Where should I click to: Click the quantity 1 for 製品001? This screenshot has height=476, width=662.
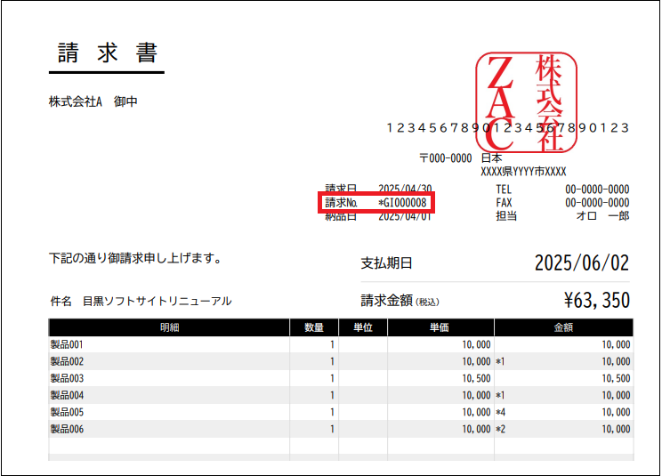pos(332,344)
